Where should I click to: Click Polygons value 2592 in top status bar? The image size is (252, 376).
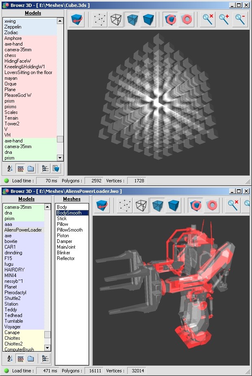pos(94,181)
